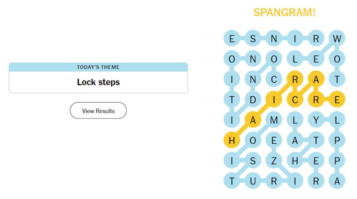Select the D letter tile
The image size is (357, 199).
click(253, 99)
